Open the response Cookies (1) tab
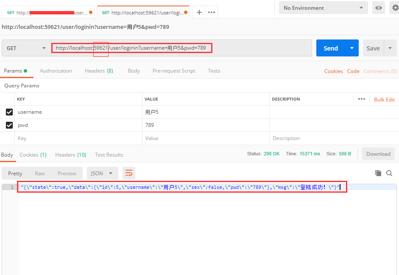The width and height of the screenshot is (399, 275). tap(33, 155)
